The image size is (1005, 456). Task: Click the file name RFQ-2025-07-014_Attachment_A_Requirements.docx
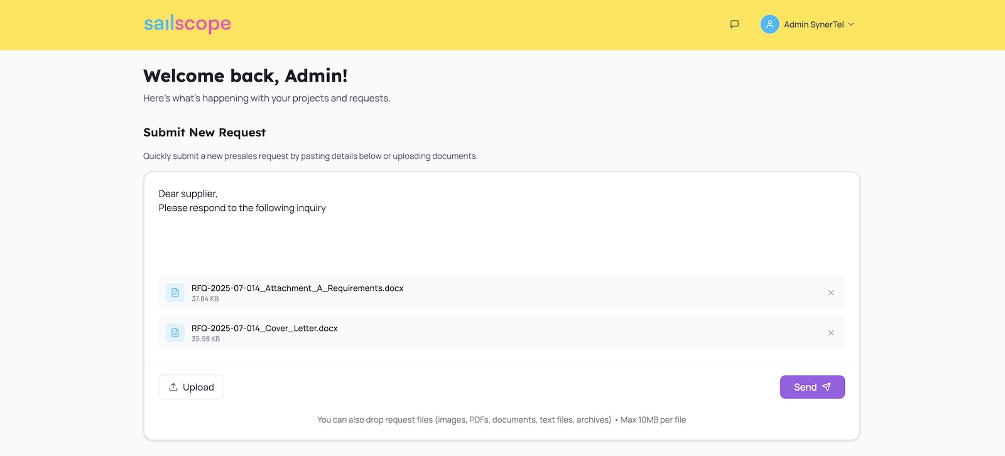pos(297,288)
